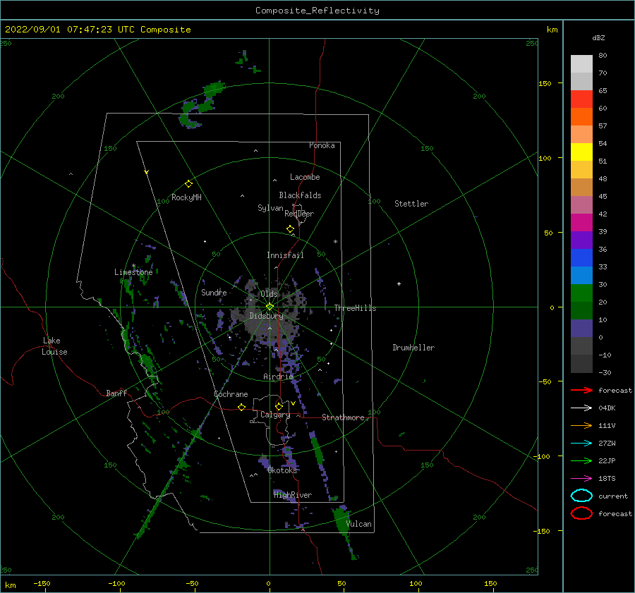Click the HighRiver label
Viewport: 635px width, 593px height.
pyautogui.click(x=293, y=495)
